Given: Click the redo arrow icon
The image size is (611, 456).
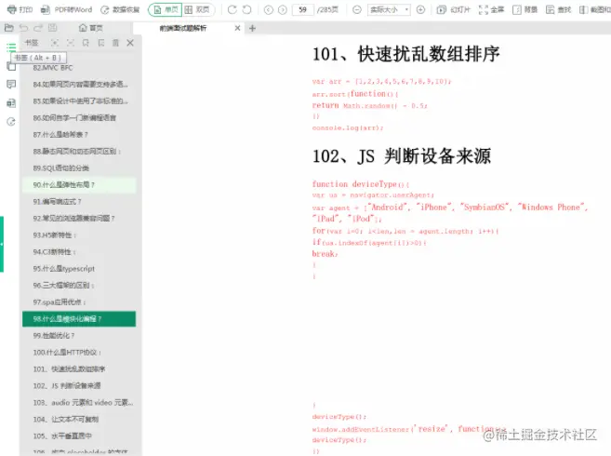Looking at the screenshot, I should pyautogui.click(x=38, y=28).
